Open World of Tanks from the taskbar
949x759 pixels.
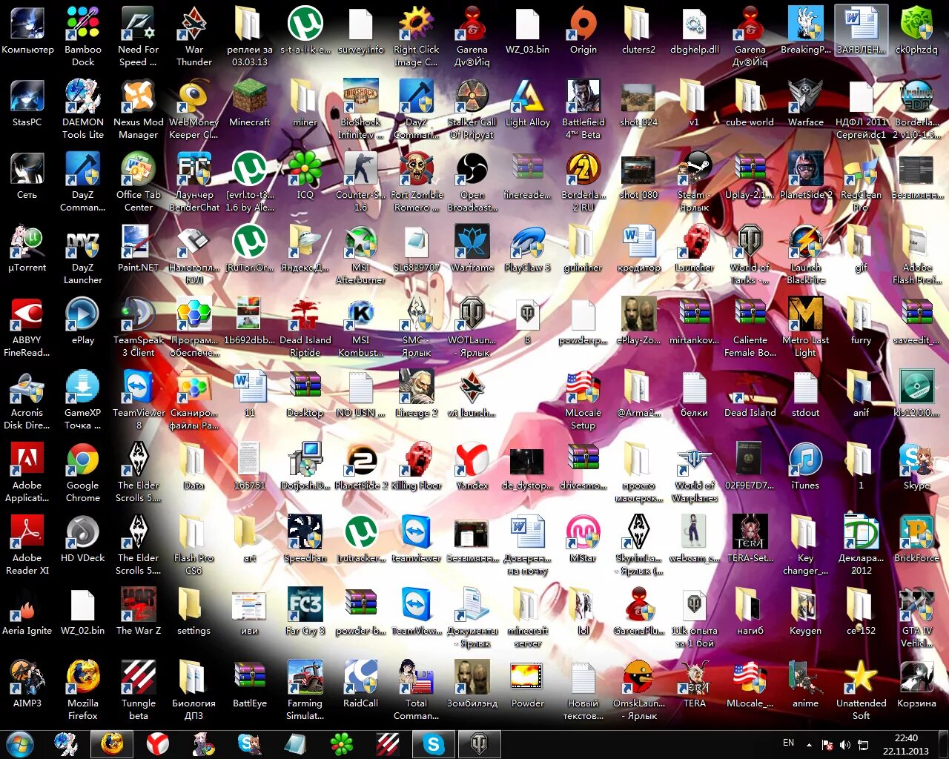tap(480, 743)
